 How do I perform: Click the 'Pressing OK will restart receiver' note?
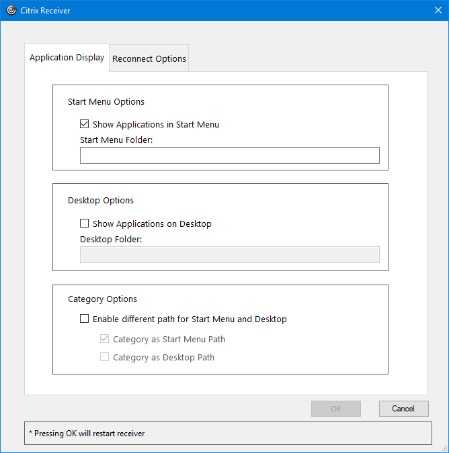point(87,434)
